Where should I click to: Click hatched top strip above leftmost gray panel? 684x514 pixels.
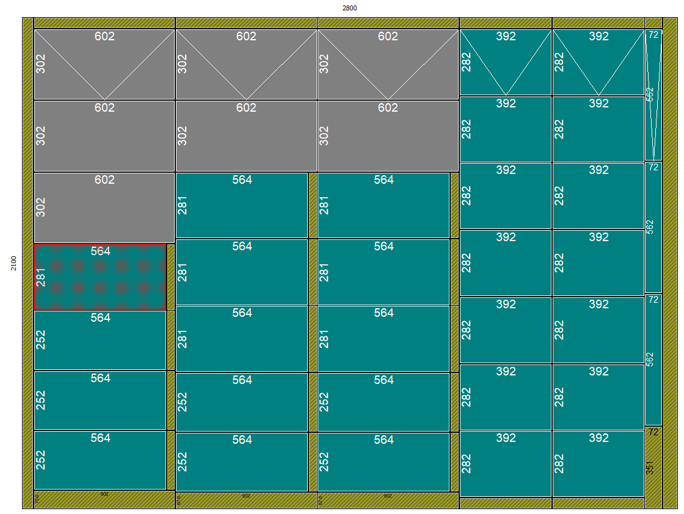pyautogui.click(x=104, y=23)
